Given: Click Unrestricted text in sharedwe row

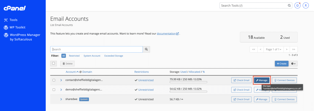Looking at the screenshot, I should point(146,99).
